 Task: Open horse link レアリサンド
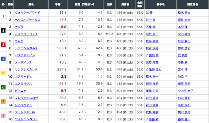[23, 105]
